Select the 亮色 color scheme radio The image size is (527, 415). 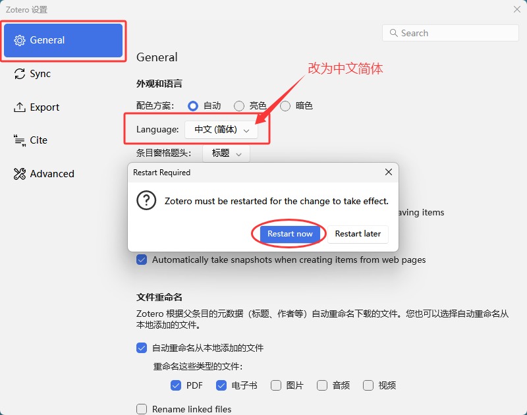click(x=239, y=106)
